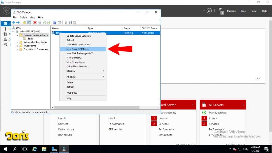Click the last icon on DNS Manager toolbar
The height and width of the screenshot is (153, 272).
tap(75, 22)
